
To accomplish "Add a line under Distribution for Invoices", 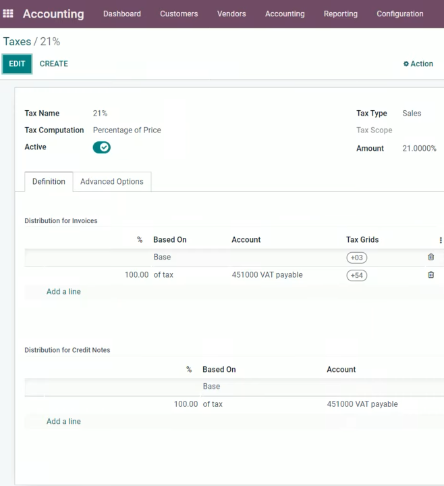I will pyautogui.click(x=63, y=291).
